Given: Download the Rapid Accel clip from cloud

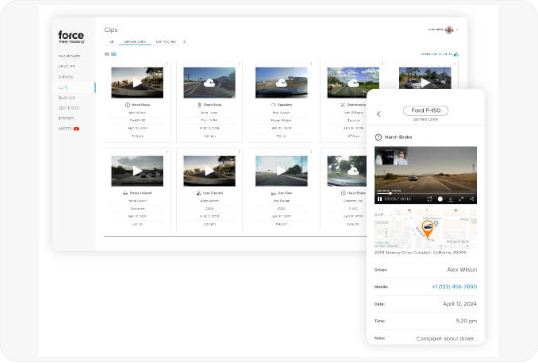Looking at the screenshot, I should click(x=210, y=83).
